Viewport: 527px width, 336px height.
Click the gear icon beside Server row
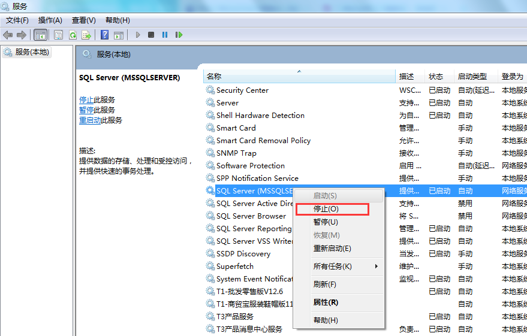tap(210, 102)
